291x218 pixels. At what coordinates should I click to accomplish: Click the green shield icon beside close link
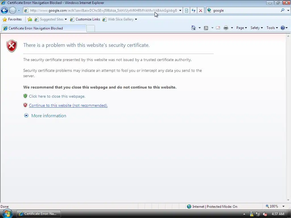pos(25,96)
